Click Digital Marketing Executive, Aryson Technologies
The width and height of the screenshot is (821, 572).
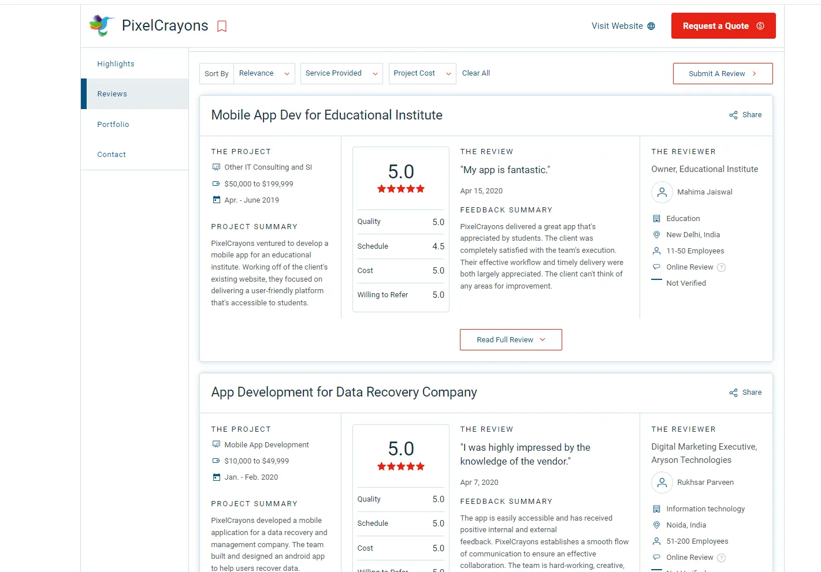704,454
